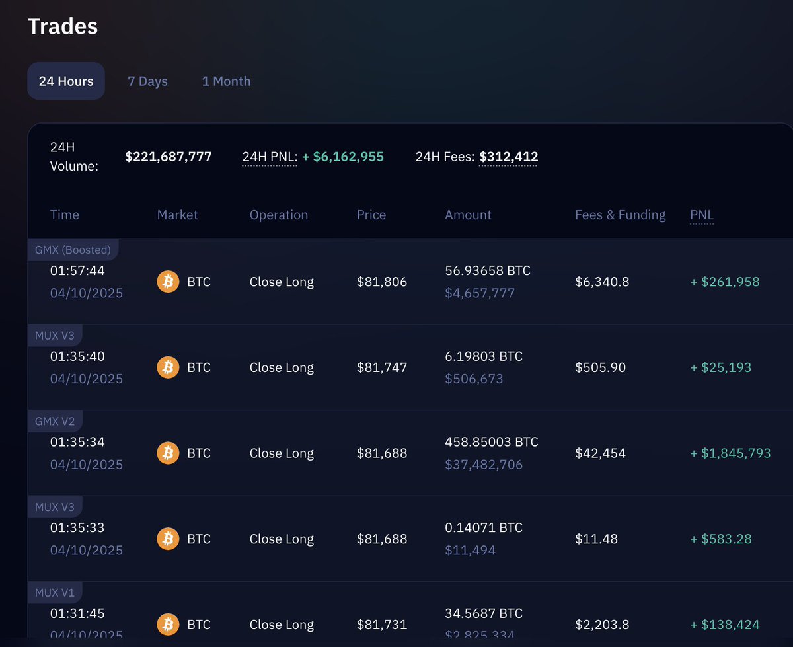Screen dimensions: 793x647
Task: Click the Bitcoin icon in the 01:35:34 trade row
Action: [168, 453]
